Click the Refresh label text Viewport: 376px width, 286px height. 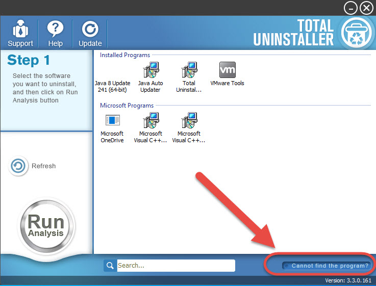pos(44,166)
